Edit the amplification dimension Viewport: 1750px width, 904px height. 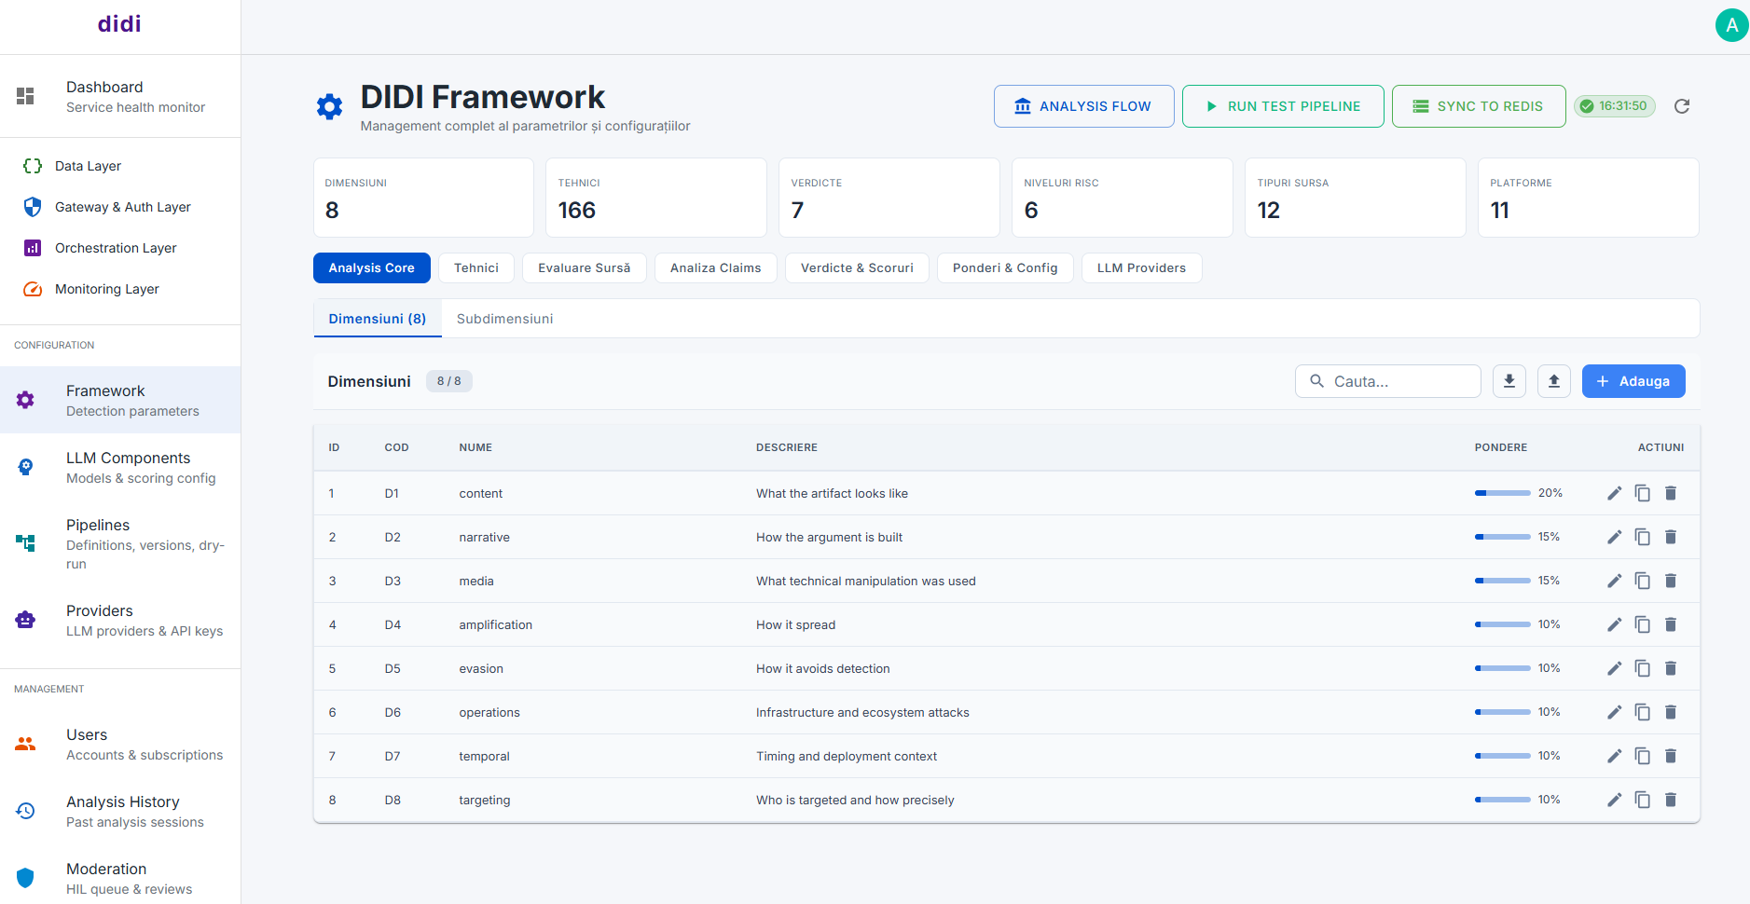click(x=1615, y=624)
